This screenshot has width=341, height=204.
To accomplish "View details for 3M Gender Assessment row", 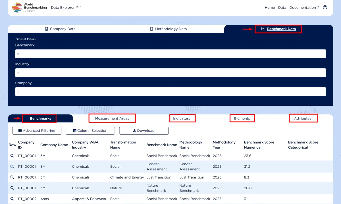I will click(12, 167).
